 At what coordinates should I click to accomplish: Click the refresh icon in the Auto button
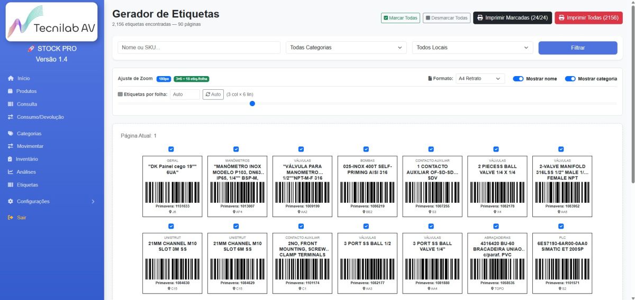pos(208,95)
